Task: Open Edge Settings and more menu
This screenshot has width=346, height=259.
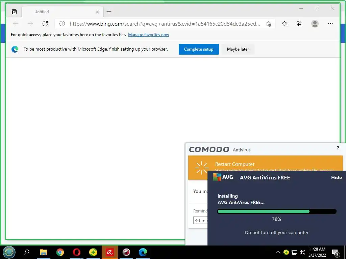Action: [330, 24]
